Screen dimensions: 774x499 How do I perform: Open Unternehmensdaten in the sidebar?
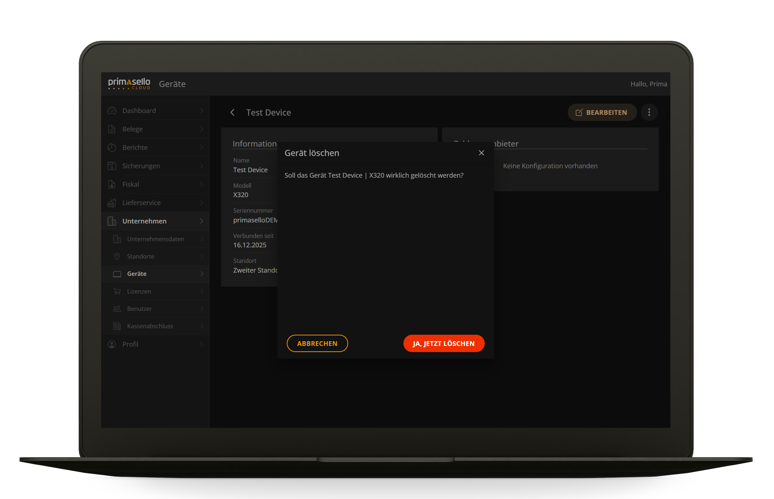155,239
